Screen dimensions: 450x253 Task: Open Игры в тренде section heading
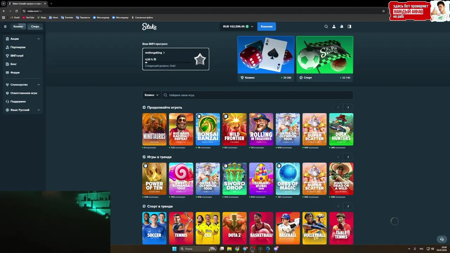(x=159, y=157)
